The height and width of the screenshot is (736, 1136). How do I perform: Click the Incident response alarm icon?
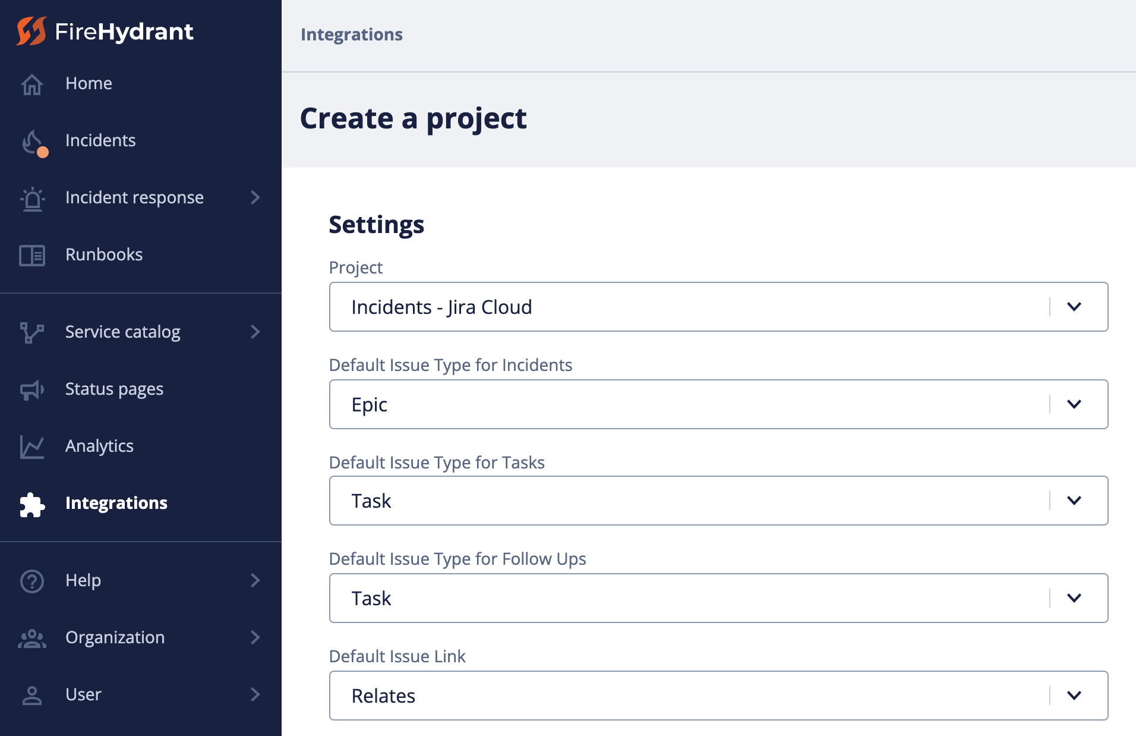[33, 197]
